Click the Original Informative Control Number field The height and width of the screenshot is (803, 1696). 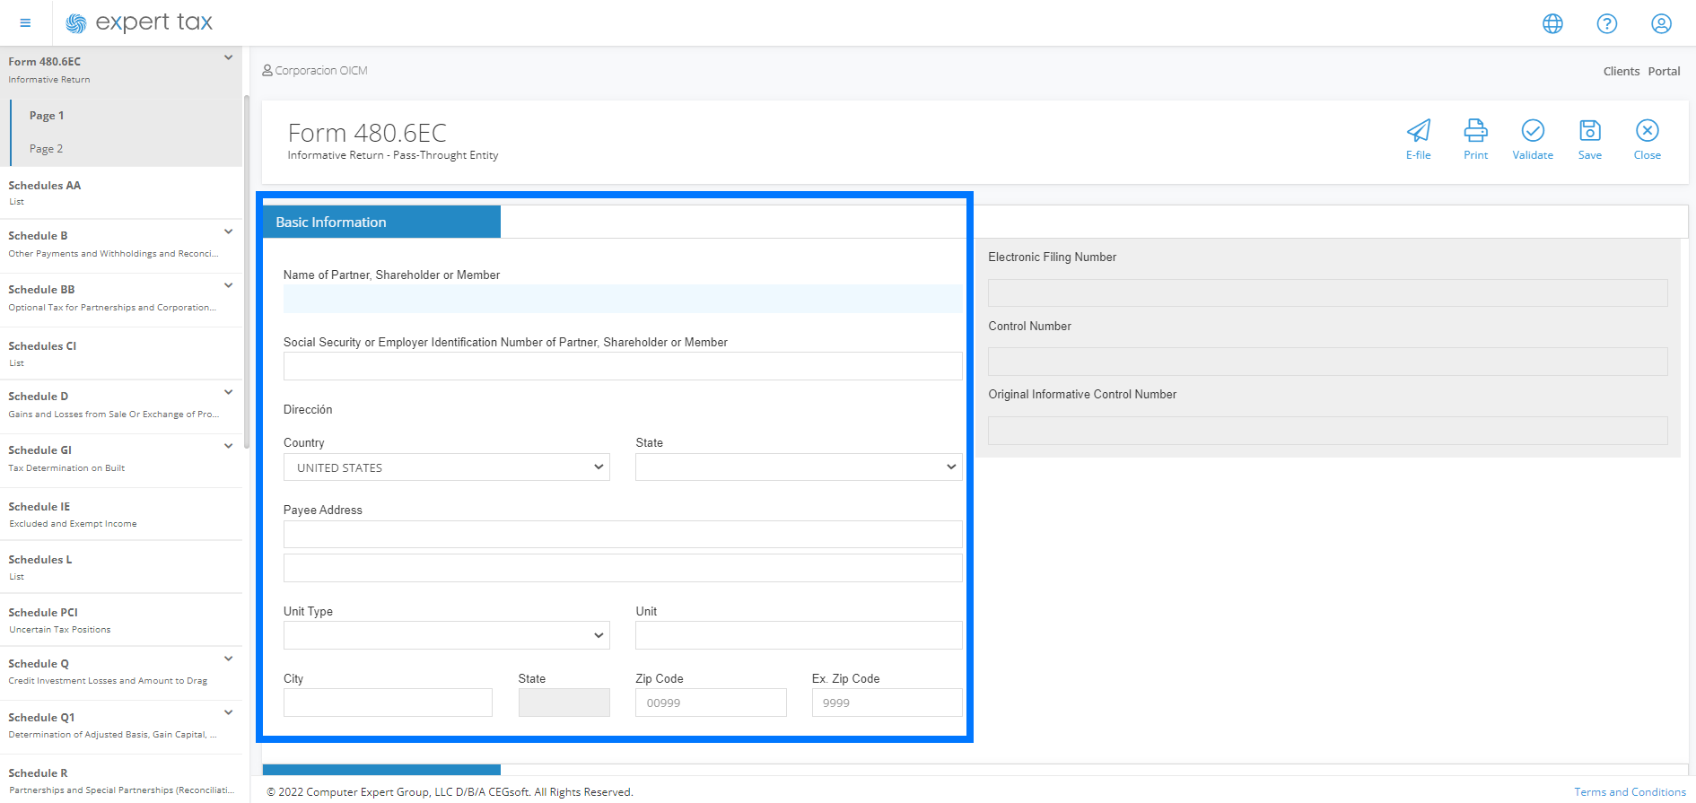(x=1328, y=431)
